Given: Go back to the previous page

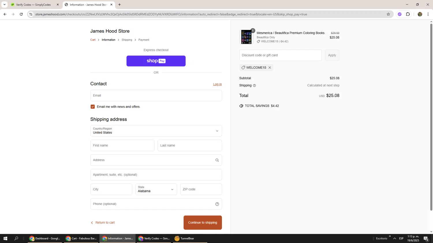Looking at the screenshot, I should tap(5, 14).
